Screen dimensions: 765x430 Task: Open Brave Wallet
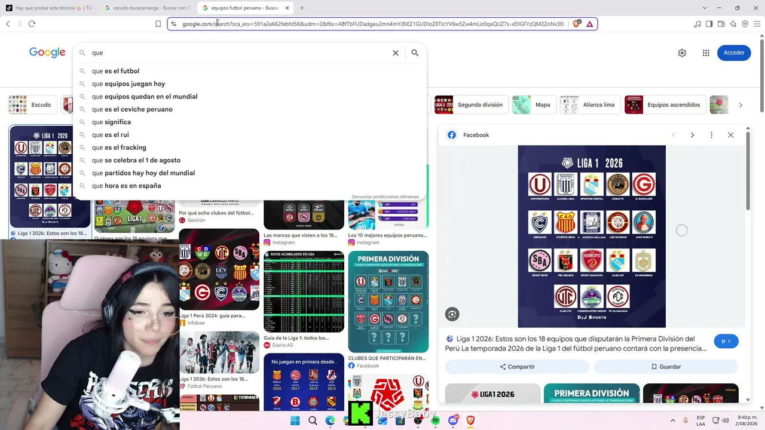coord(721,24)
